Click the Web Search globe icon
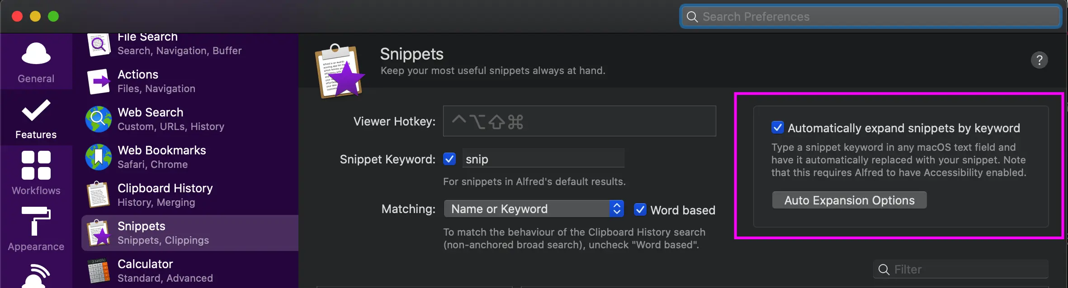The width and height of the screenshot is (1068, 288). pos(99,119)
